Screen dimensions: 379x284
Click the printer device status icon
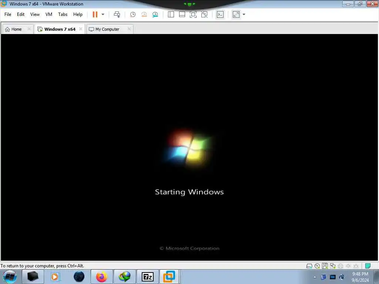pyautogui.click(x=341, y=266)
